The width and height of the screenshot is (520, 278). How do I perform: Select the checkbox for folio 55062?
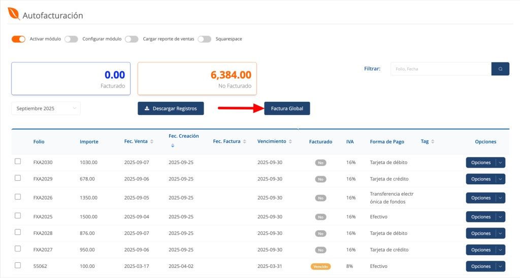[18, 265]
